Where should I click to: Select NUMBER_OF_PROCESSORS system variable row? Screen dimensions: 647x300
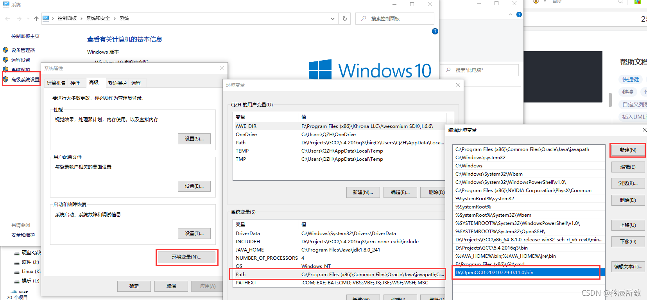click(339, 258)
